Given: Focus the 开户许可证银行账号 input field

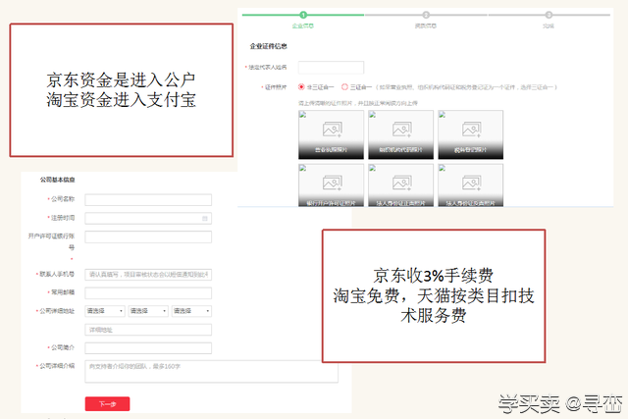Looking at the screenshot, I should coord(148,236).
